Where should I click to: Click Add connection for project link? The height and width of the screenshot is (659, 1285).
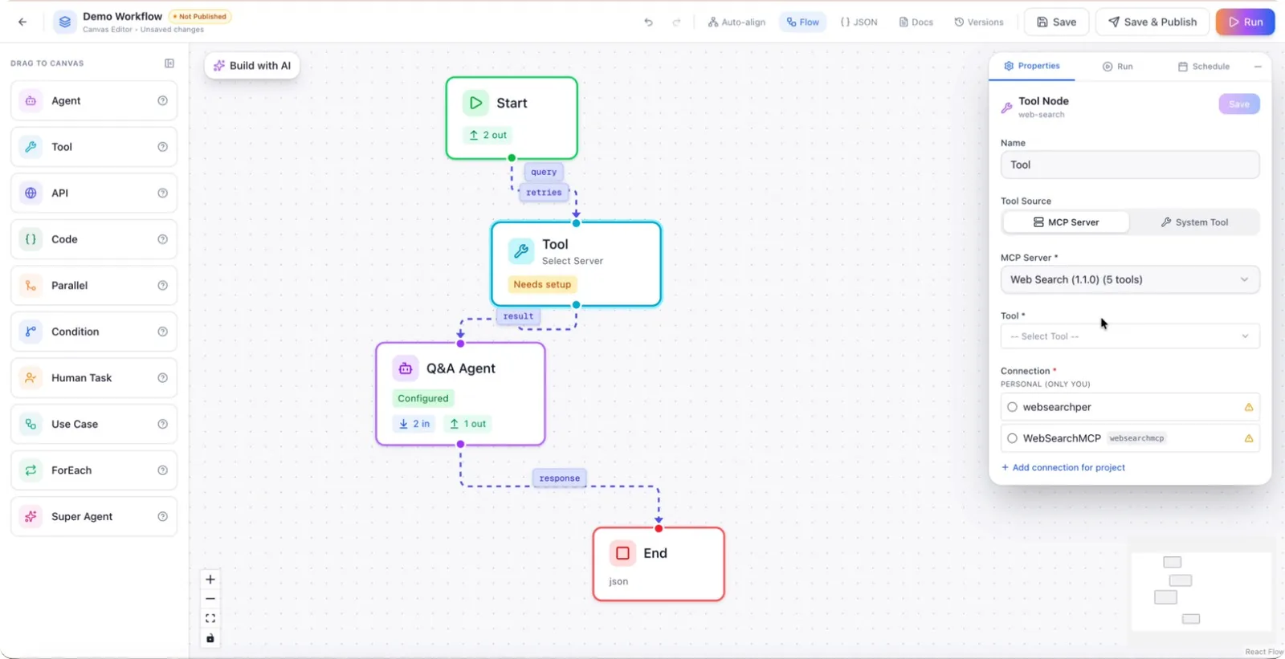(x=1063, y=467)
